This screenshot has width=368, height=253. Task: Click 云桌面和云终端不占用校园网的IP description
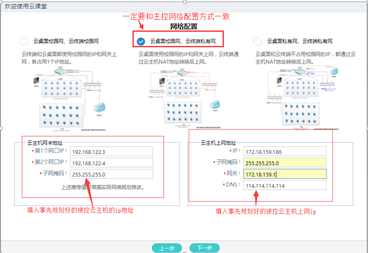point(306,58)
